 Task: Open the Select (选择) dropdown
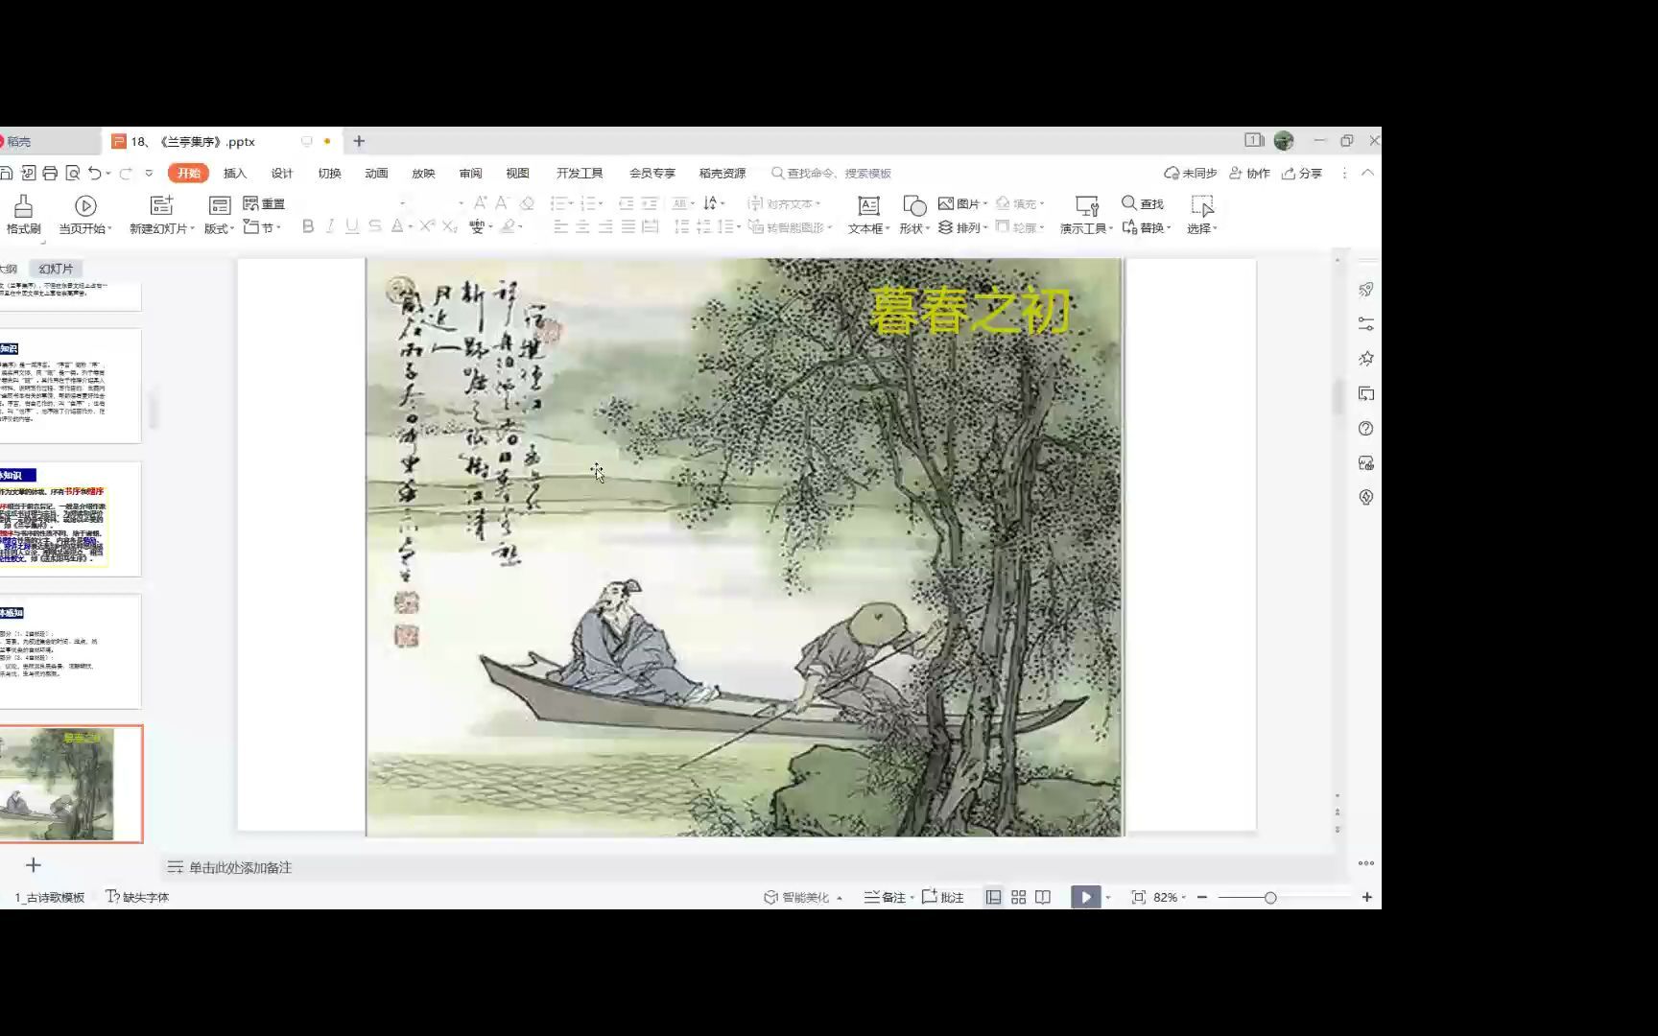[x=1201, y=214]
